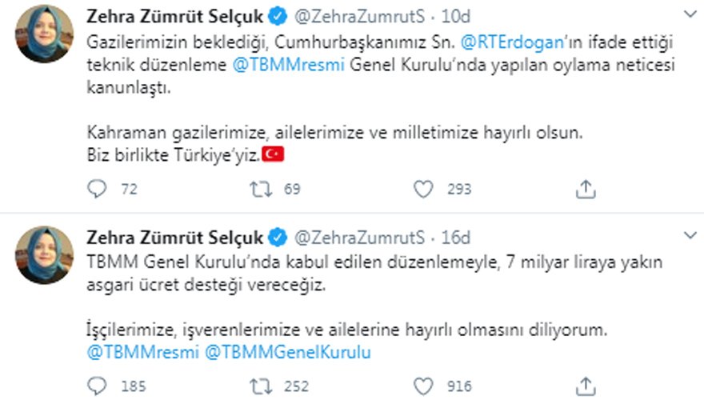The width and height of the screenshot is (704, 408).
Task: Open the @TBMMGenelKurulu mention link
Action: pos(288,352)
